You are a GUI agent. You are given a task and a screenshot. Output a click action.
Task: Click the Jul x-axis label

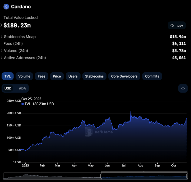124,166
